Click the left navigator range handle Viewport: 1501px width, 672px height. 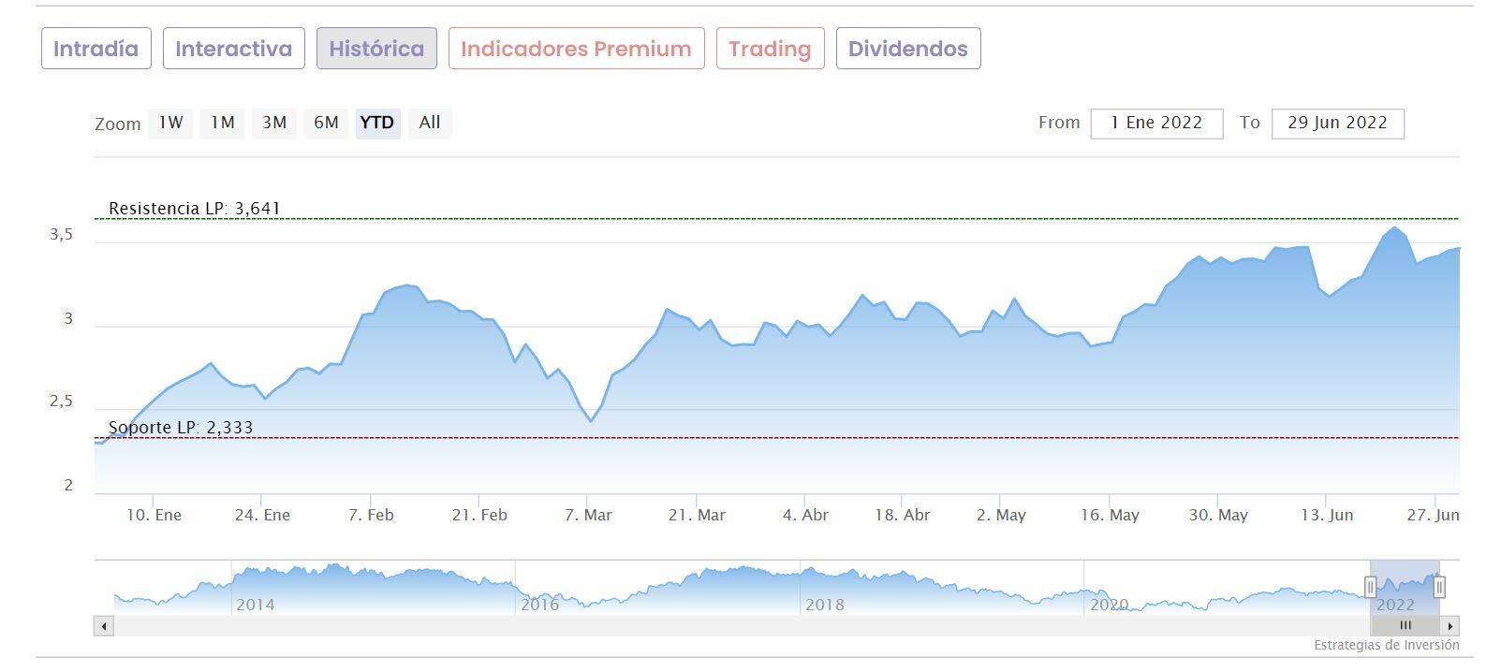(1370, 587)
